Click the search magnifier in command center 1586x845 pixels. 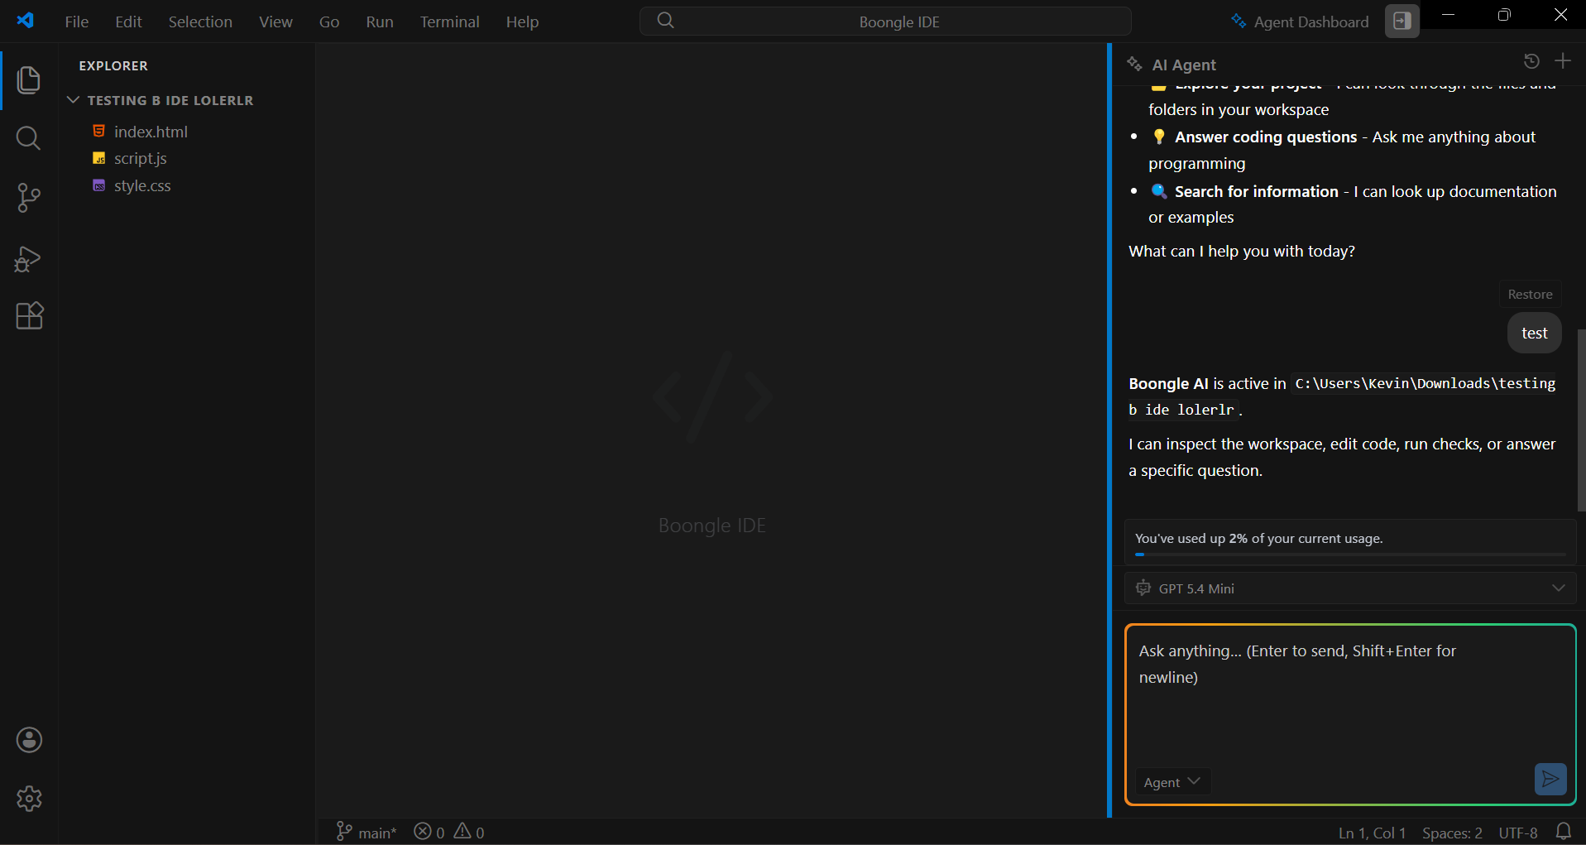click(666, 21)
